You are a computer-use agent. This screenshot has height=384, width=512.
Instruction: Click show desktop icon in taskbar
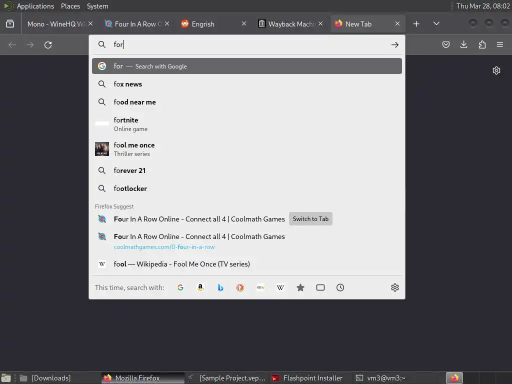point(6,378)
